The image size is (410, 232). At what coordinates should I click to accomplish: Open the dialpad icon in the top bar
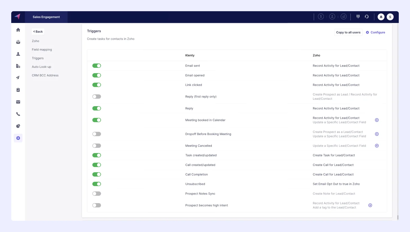[x=358, y=17]
